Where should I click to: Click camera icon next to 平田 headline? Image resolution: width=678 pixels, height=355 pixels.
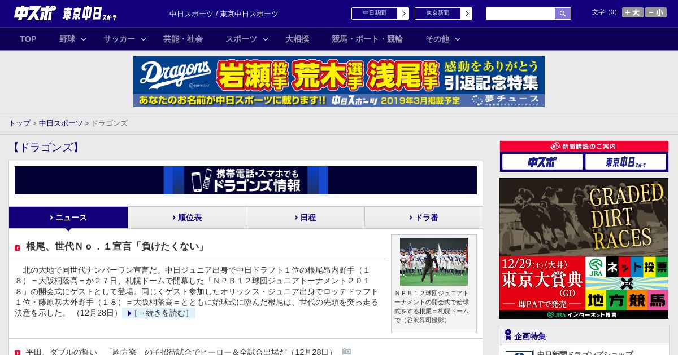[347, 352]
